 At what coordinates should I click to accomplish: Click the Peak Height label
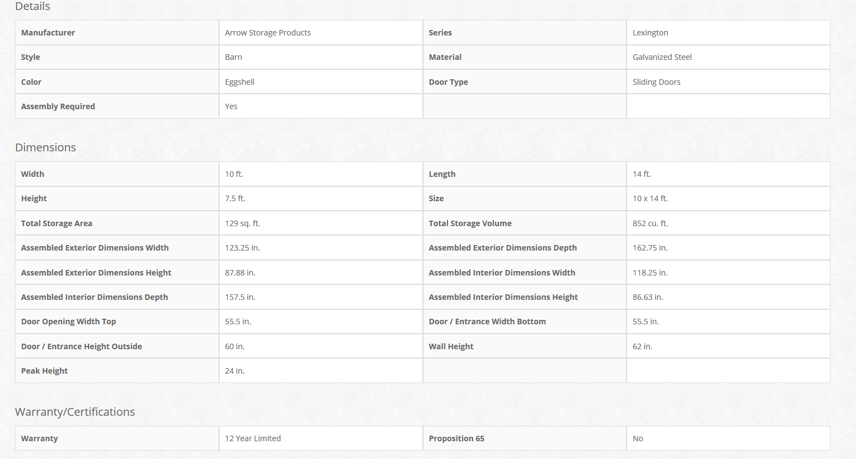44,371
